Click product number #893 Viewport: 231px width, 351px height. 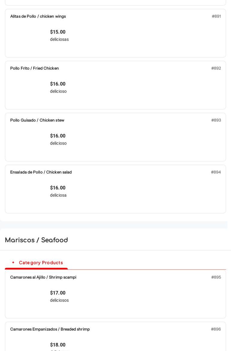[216, 120]
